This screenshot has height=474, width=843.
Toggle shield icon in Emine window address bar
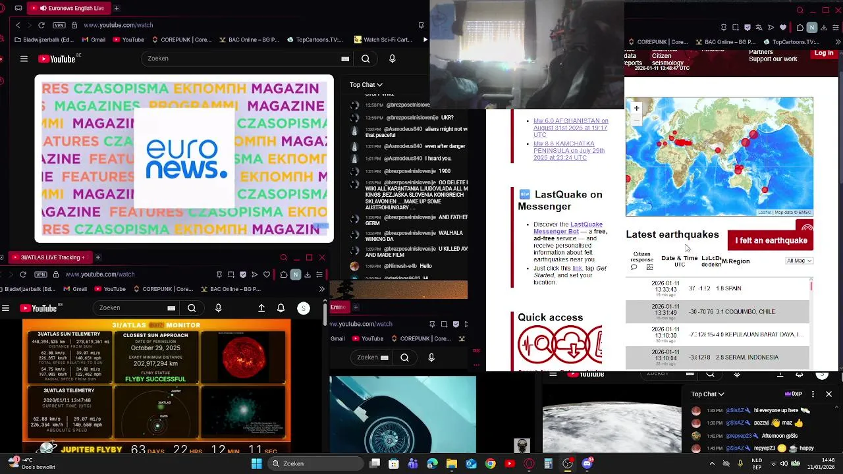(x=456, y=324)
